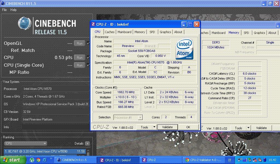Screen dimensions: 280x164
Task: Switch to About tab in front CPU-Z
Action: (178, 32)
